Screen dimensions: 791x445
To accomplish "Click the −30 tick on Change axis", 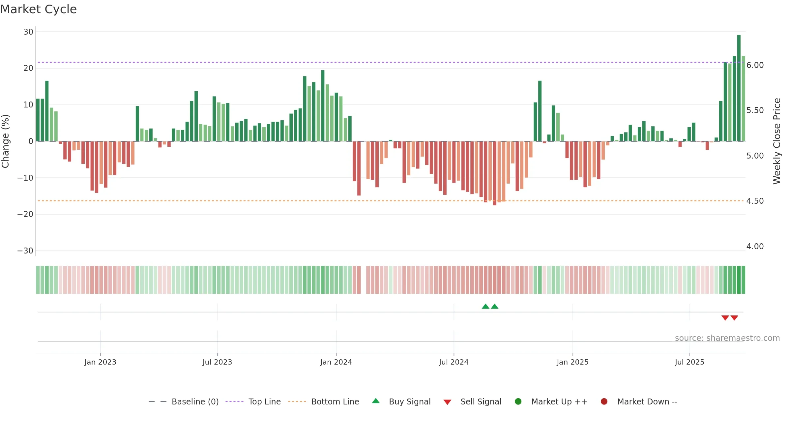I will pyautogui.click(x=25, y=251).
